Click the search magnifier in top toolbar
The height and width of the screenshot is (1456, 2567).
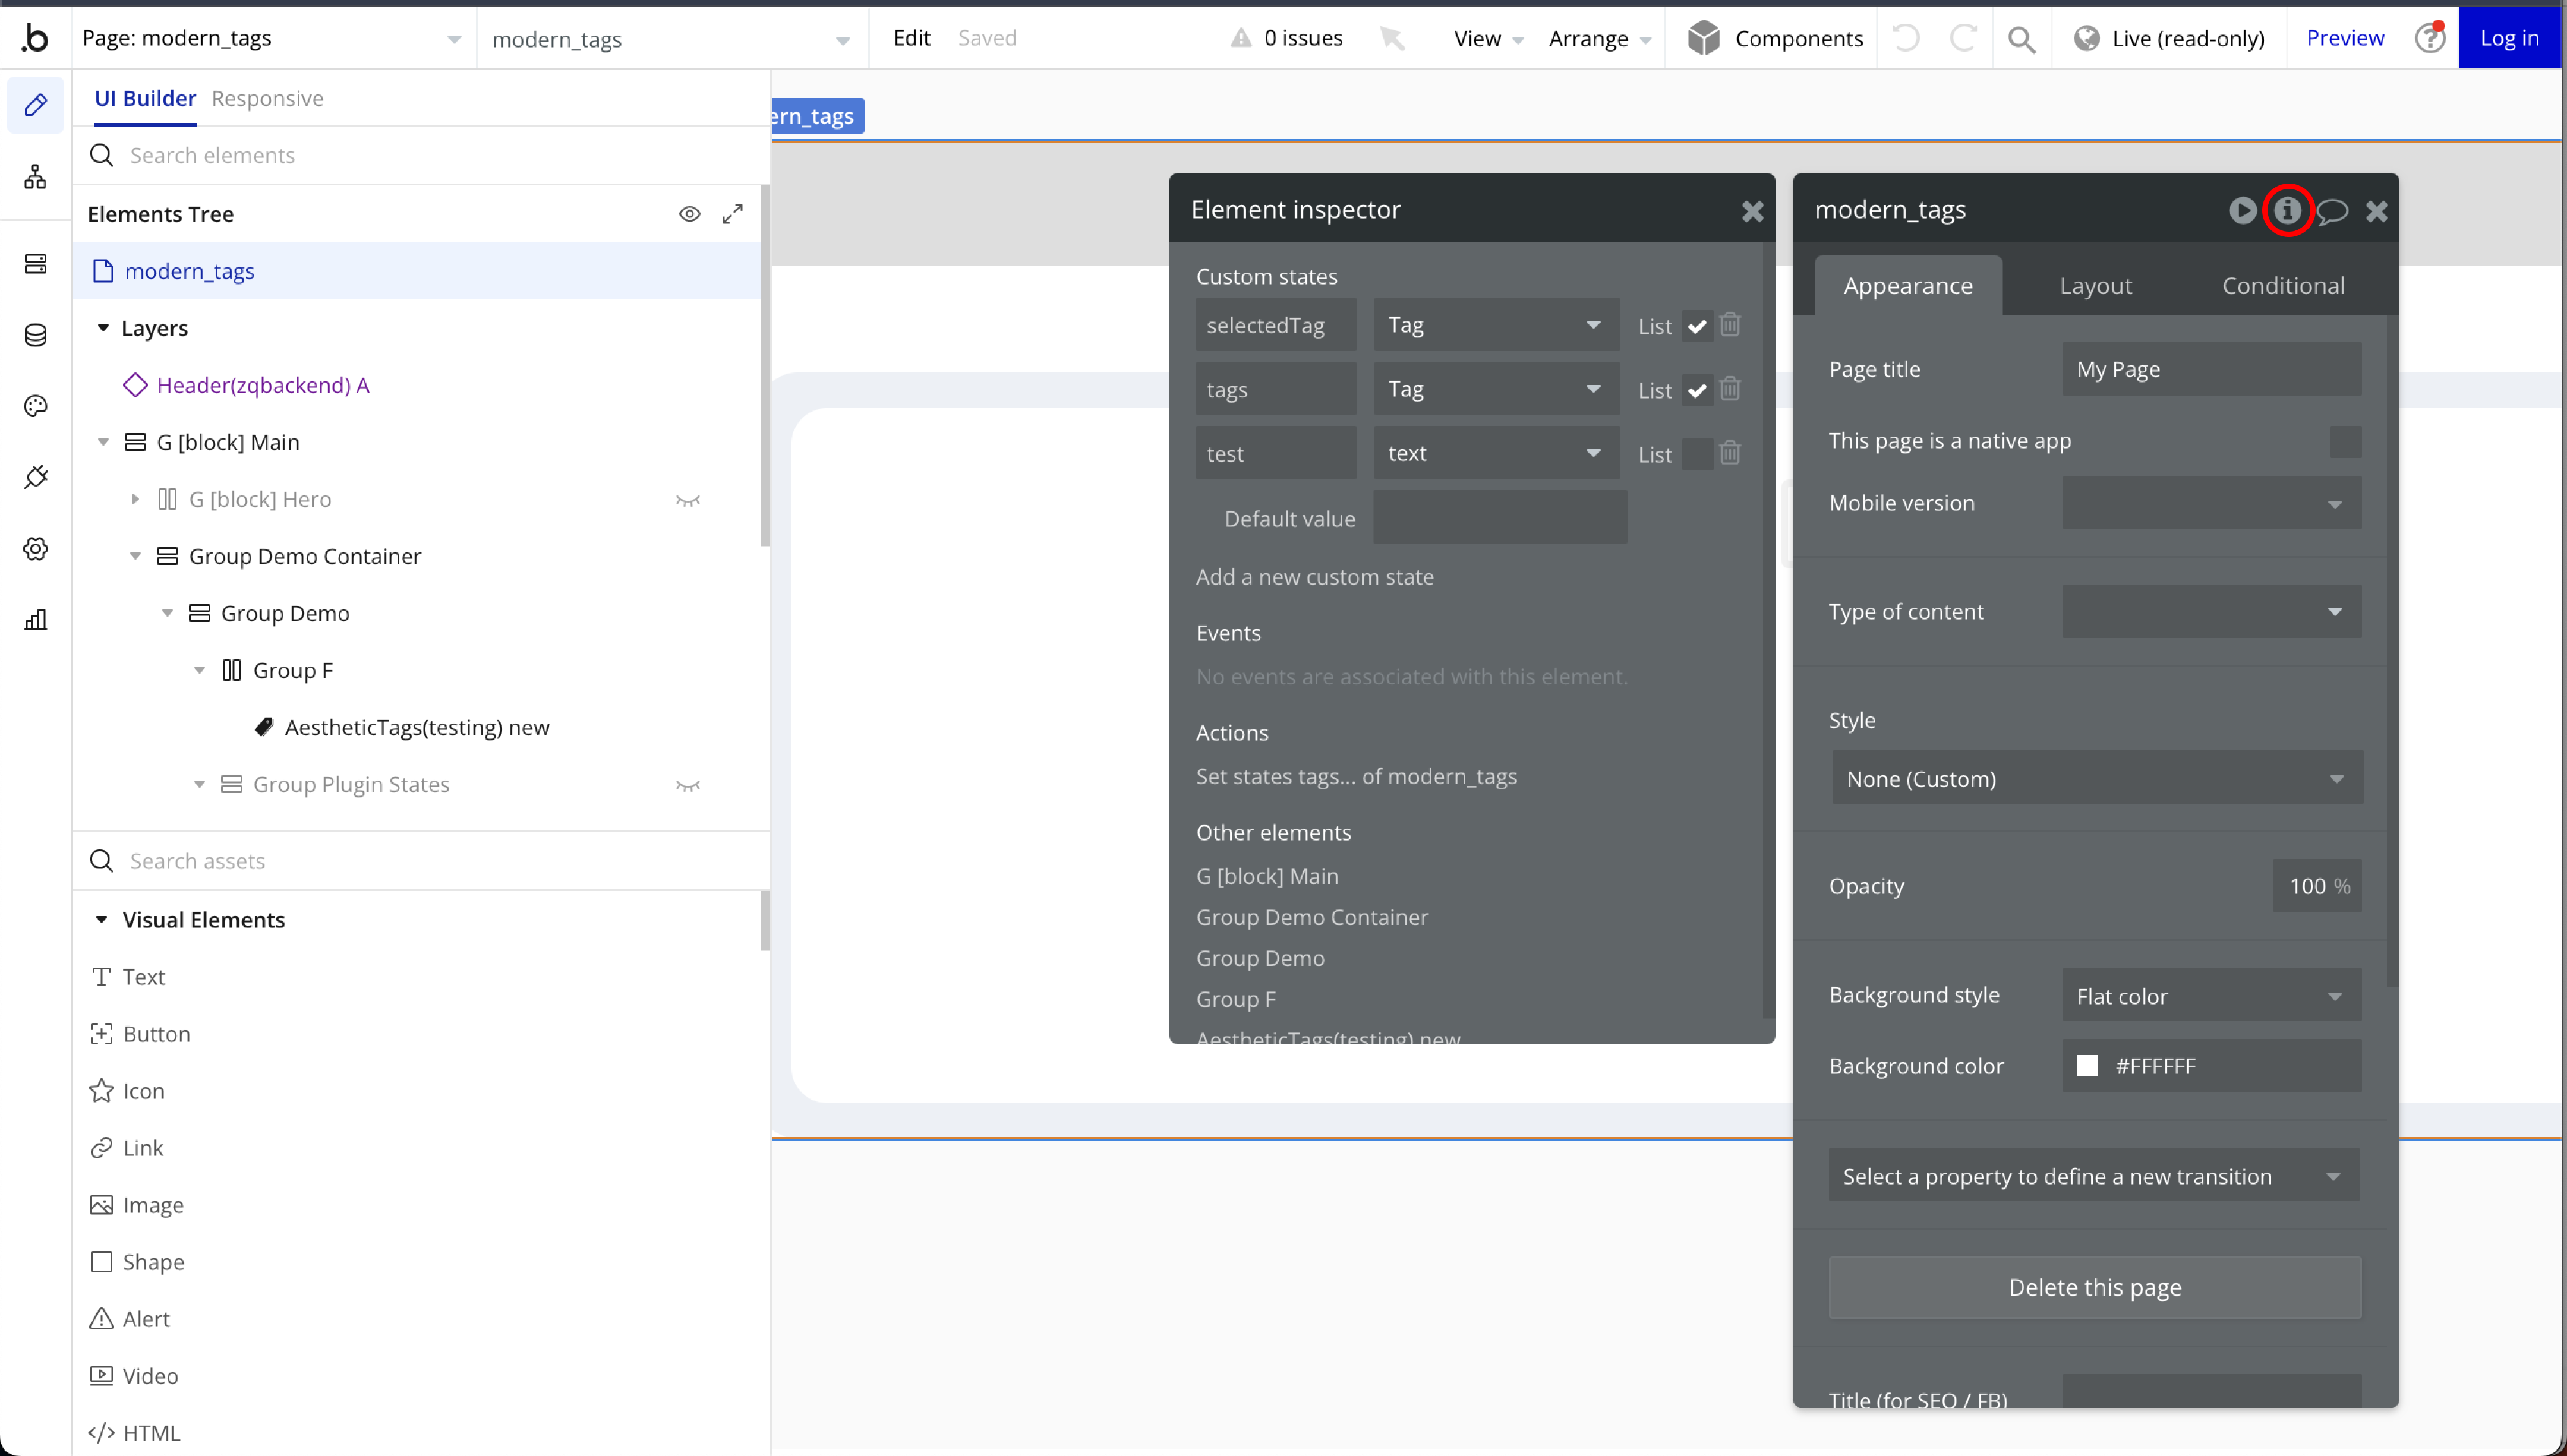(x=2021, y=39)
